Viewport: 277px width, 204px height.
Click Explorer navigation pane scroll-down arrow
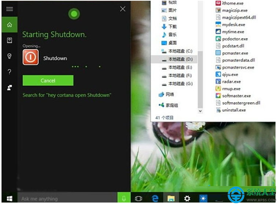coord(200,111)
